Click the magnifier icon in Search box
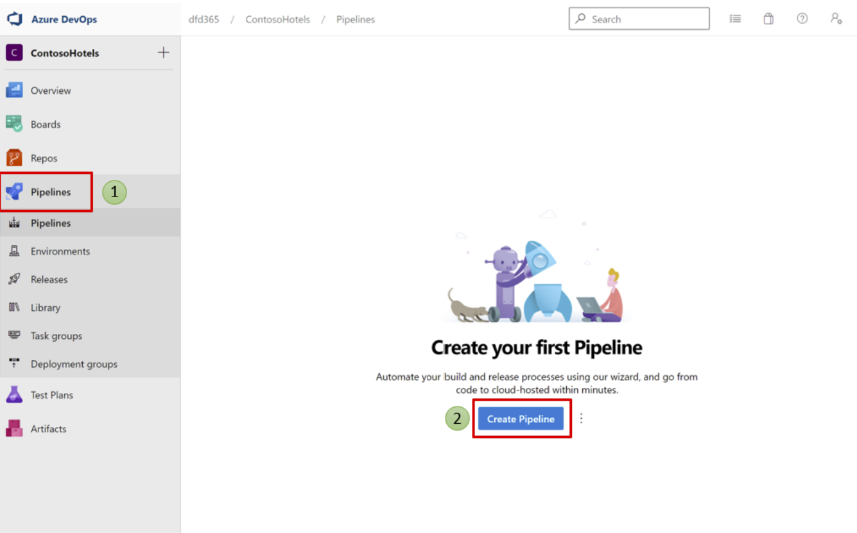 [x=581, y=19]
